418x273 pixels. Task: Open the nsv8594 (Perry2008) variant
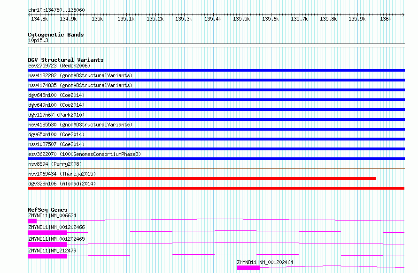55,164
